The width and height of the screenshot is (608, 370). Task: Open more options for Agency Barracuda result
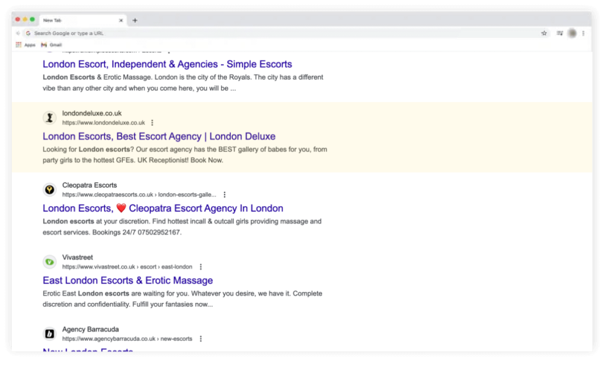201,339
